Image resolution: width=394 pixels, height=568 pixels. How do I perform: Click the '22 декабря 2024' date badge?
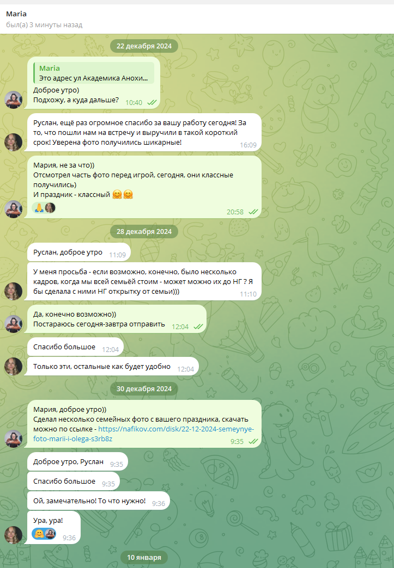pyautogui.click(x=144, y=46)
